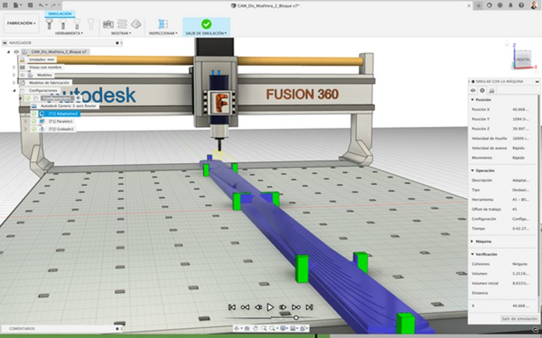The height and width of the screenshot is (338, 542).
Task: Jump to start of simulation
Action: [x=232, y=307]
